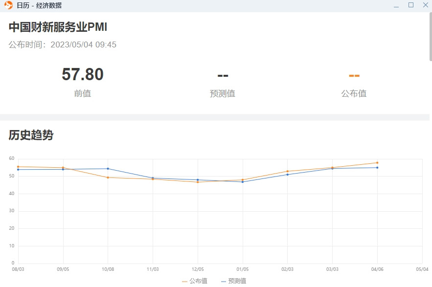Image resolution: width=432 pixels, height=287 pixels.
Task: Click the dark dashes above summary 预测值
Action: coord(223,75)
